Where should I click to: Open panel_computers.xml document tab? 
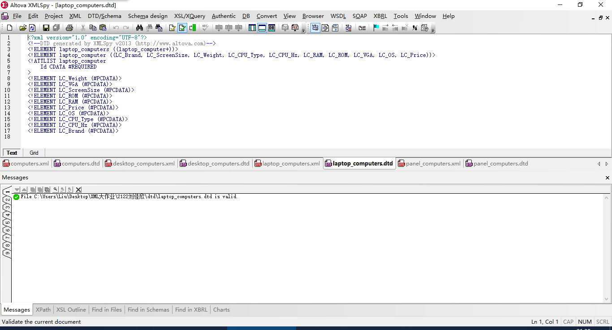coord(429,164)
